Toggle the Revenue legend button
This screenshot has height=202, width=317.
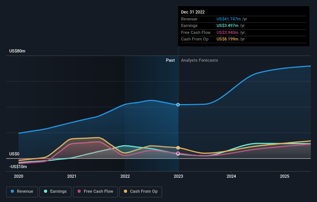point(22,192)
